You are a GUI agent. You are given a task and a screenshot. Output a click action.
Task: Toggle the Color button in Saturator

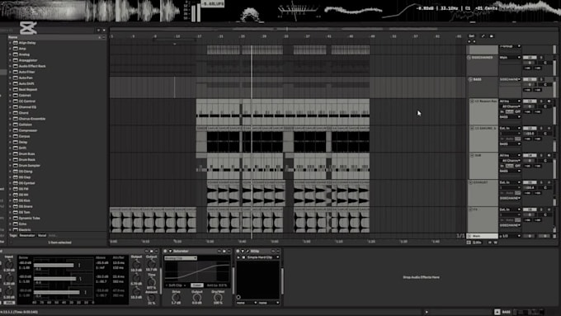pos(196,285)
